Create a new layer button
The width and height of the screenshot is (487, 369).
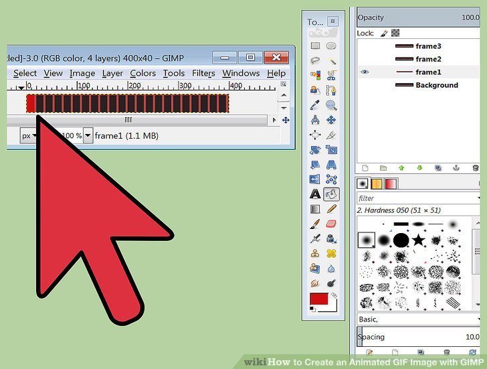pyautogui.click(x=365, y=168)
